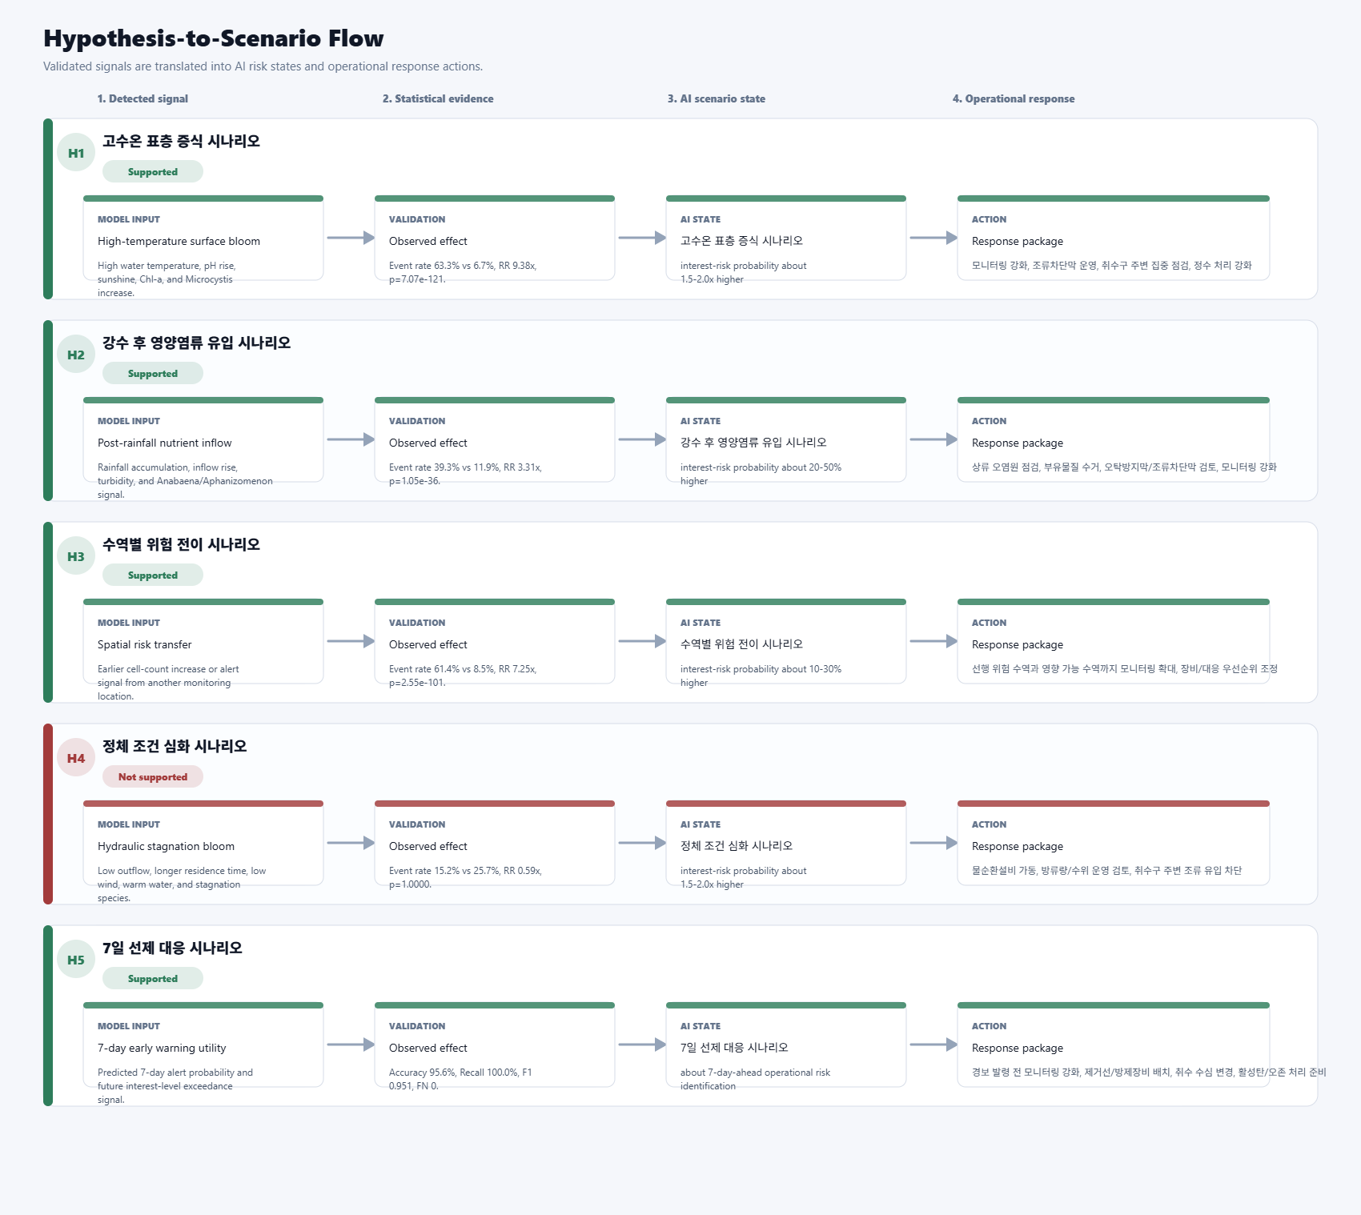Select the '4. Operational response' column header

pos(1014,98)
